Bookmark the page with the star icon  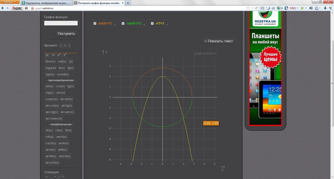tap(248, 8)
